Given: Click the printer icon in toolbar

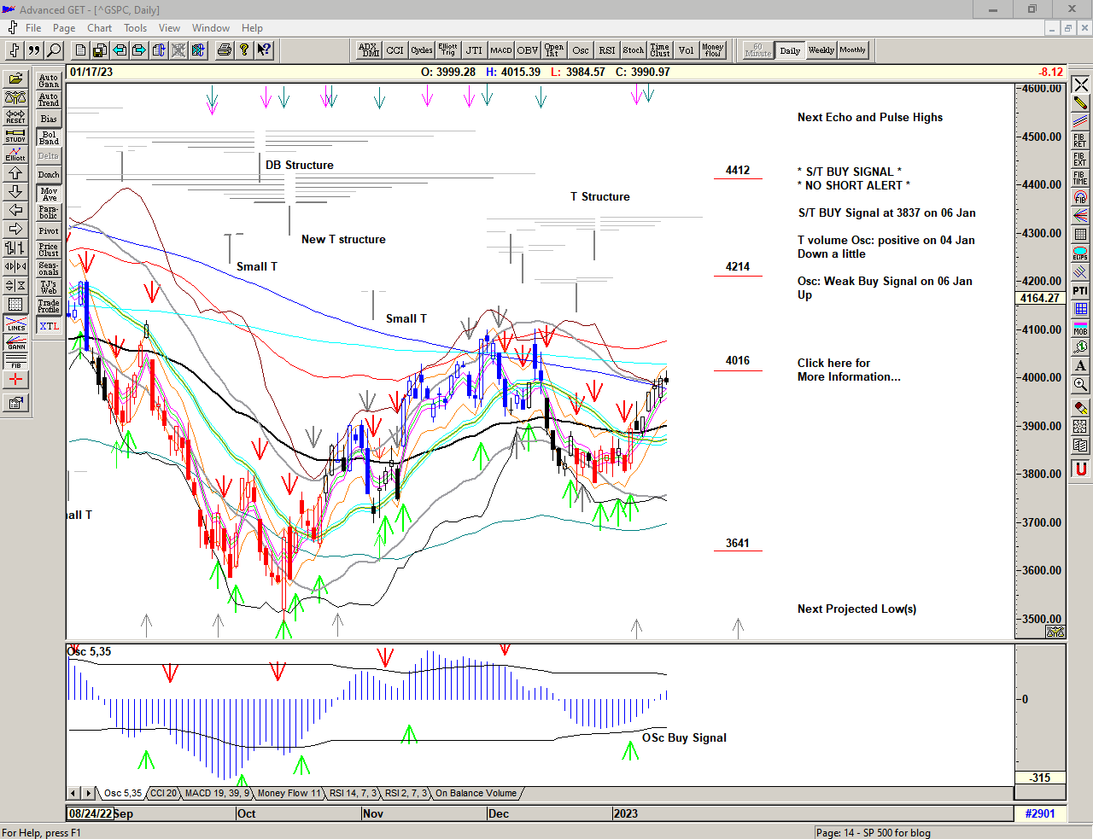Looking at the screenshot, I should click(x=224, y=50).
